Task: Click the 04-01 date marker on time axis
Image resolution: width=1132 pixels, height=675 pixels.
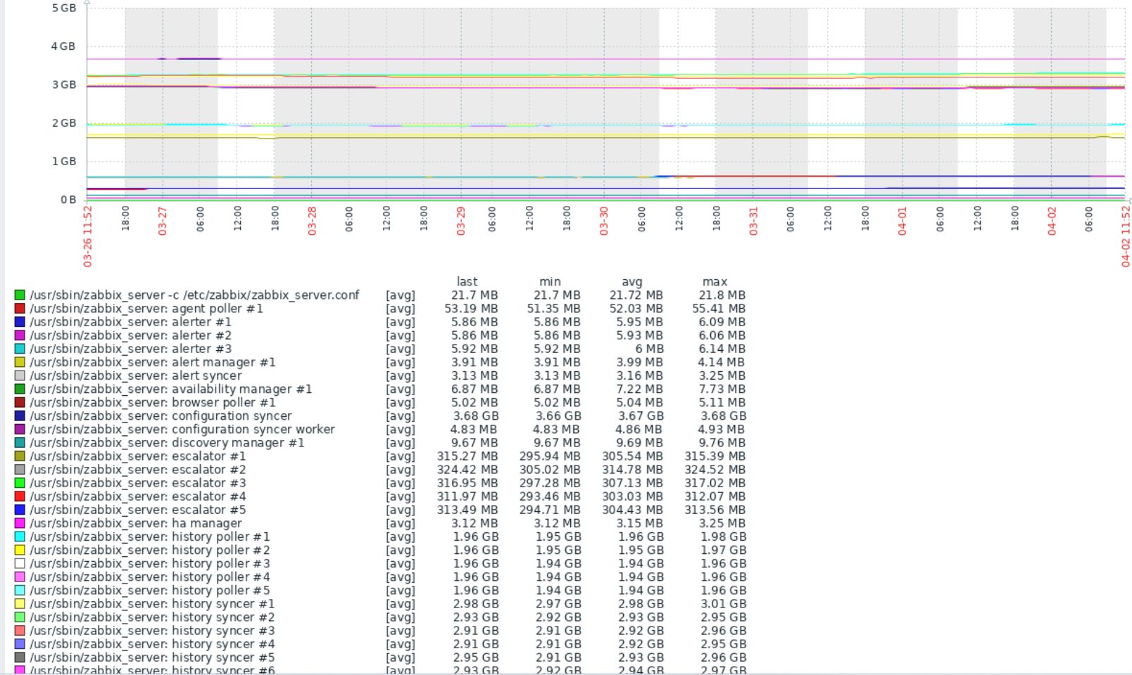Action: click(902, 221)
